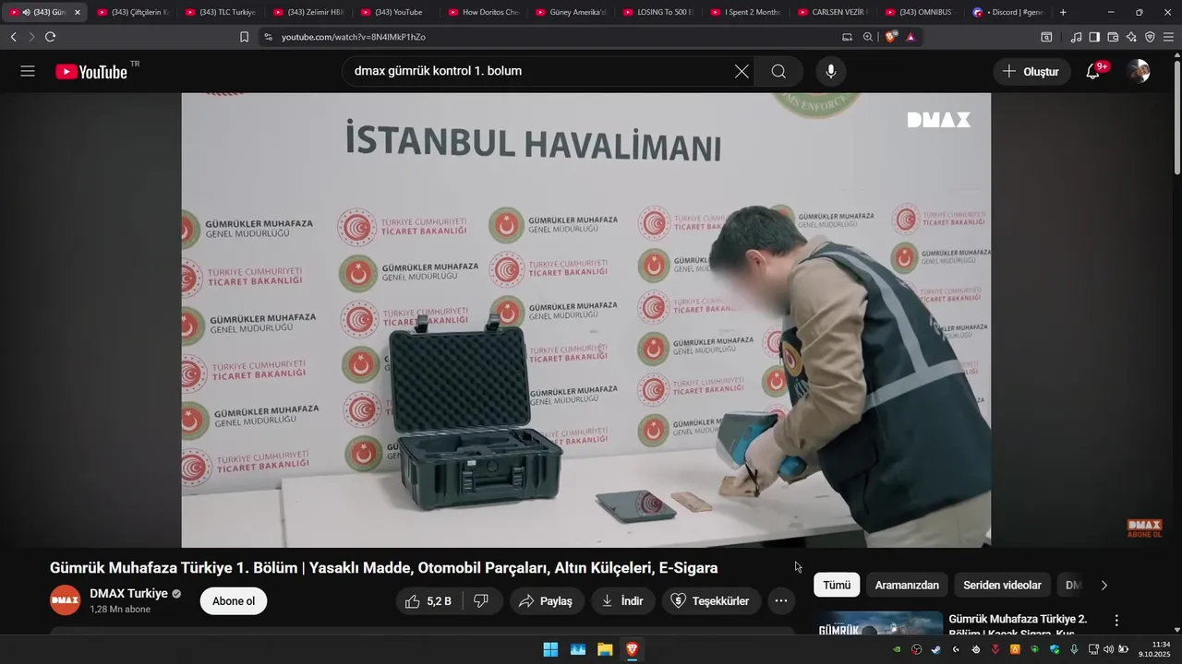Go back in browser history
This screenshot has height=664, width=1182.
pyautogui.click(x=13, y=37)
